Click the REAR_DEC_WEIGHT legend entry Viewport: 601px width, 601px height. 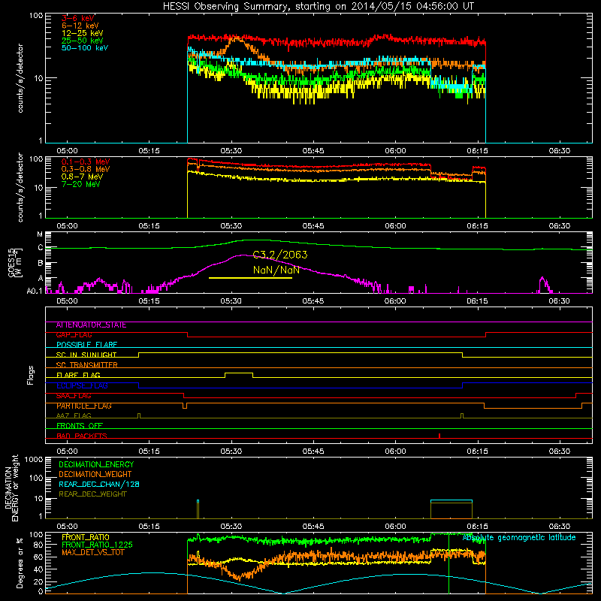click(x=92, y=494)
